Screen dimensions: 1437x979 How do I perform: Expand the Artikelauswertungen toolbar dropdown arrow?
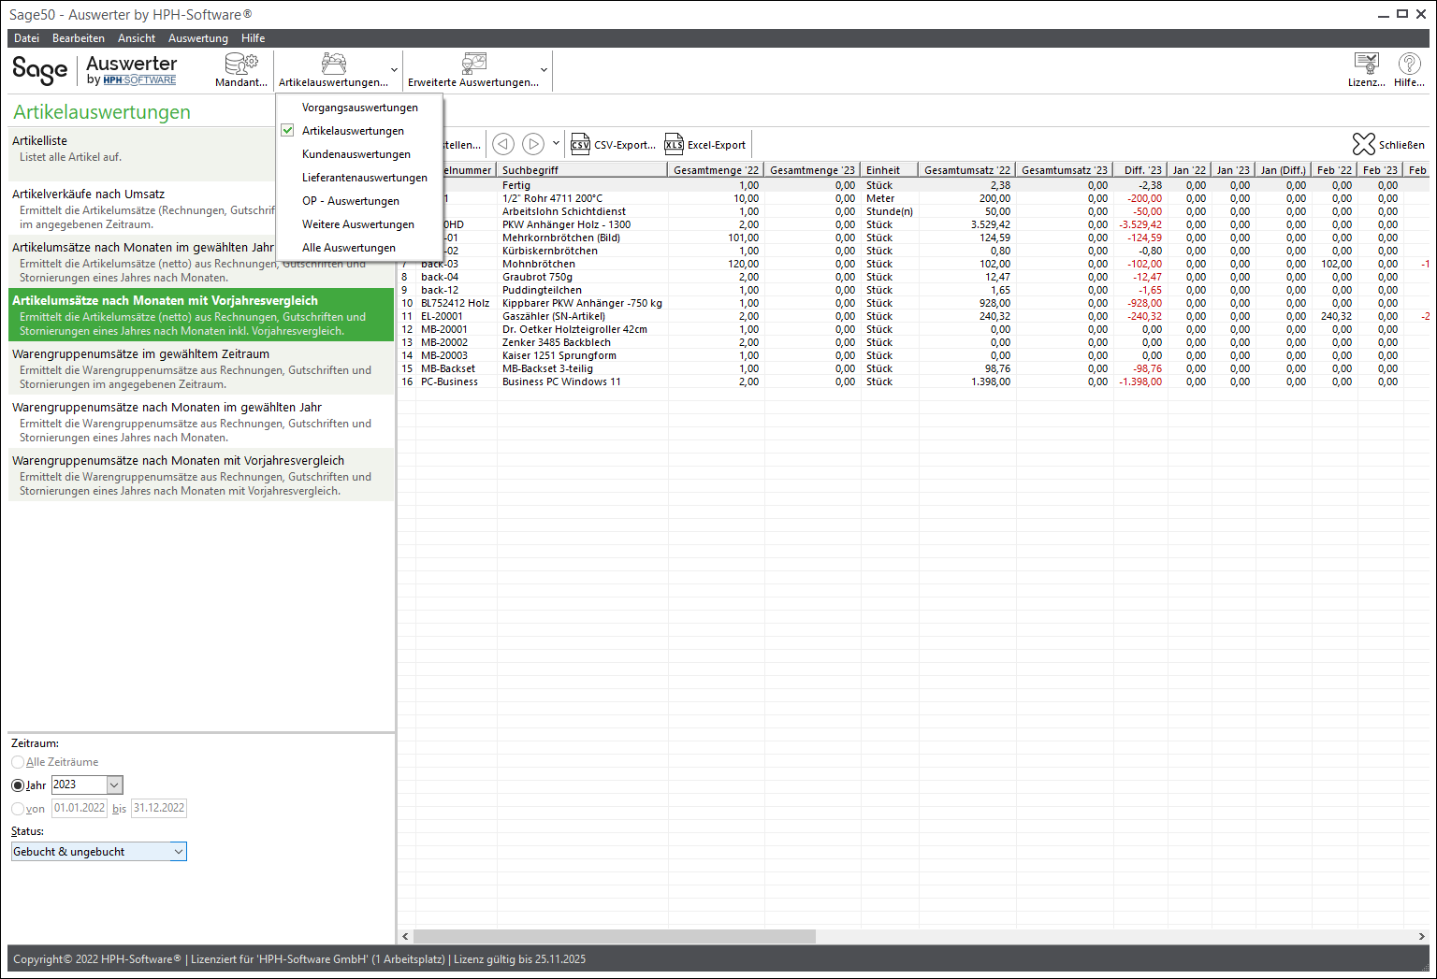tap(394, 70)
